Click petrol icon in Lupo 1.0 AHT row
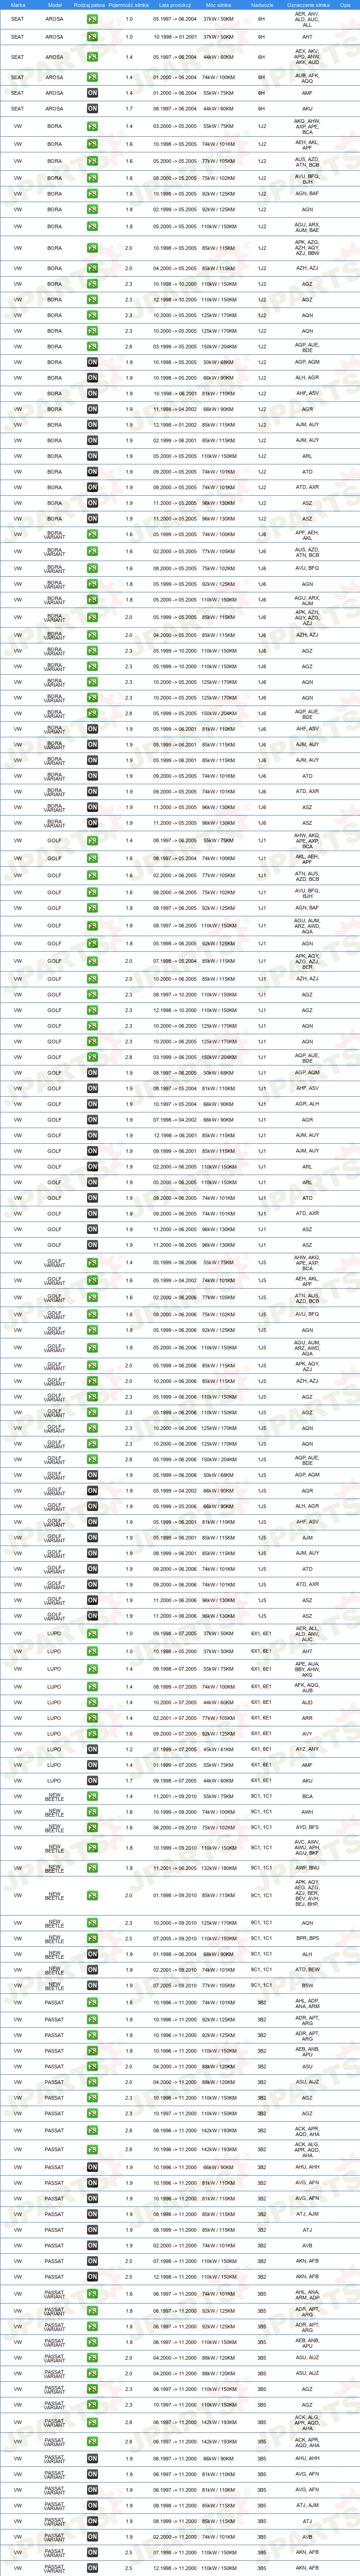Image resolution: width=360 pixels, height=2576 pixels. pyautogui.click(x=92, y=1651)
